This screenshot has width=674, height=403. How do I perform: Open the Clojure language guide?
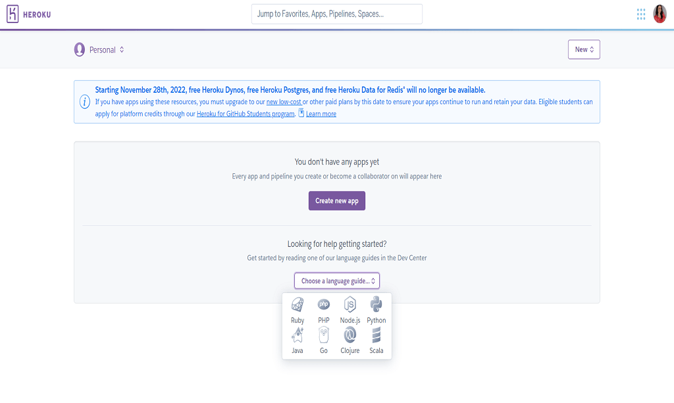[350, 340]
